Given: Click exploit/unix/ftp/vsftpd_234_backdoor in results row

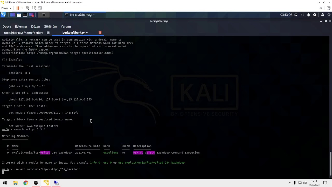Looking at the screenshot, I should tap(42, 153).
